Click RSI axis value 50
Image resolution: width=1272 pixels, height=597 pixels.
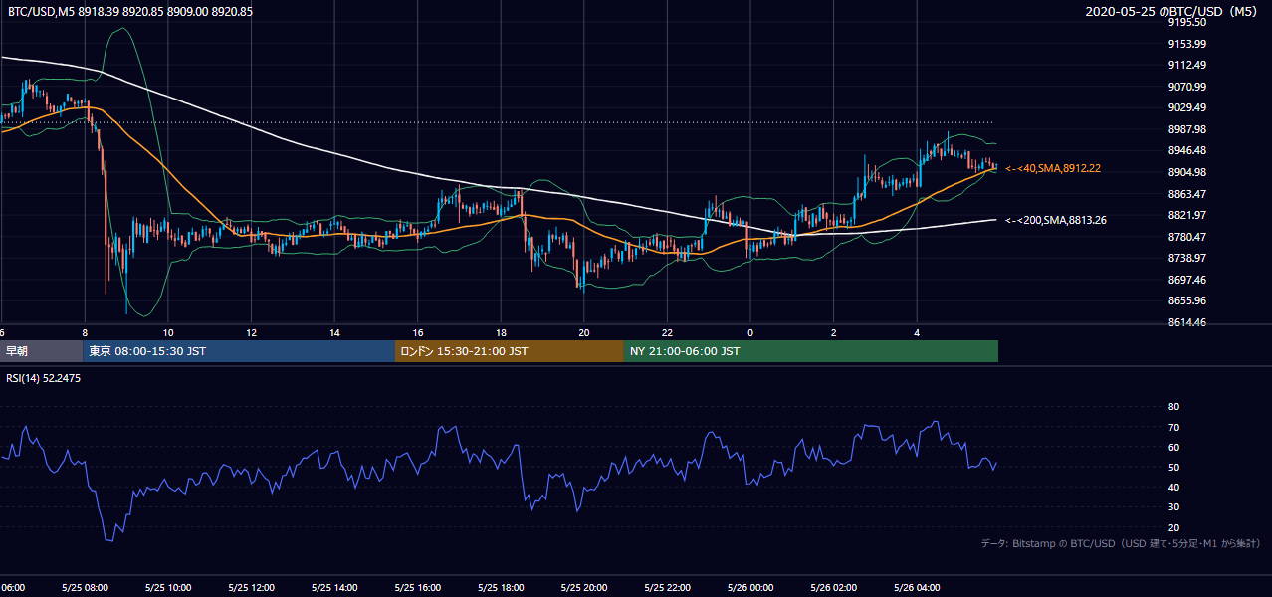pyautogui.click(x=1173, y=467)
